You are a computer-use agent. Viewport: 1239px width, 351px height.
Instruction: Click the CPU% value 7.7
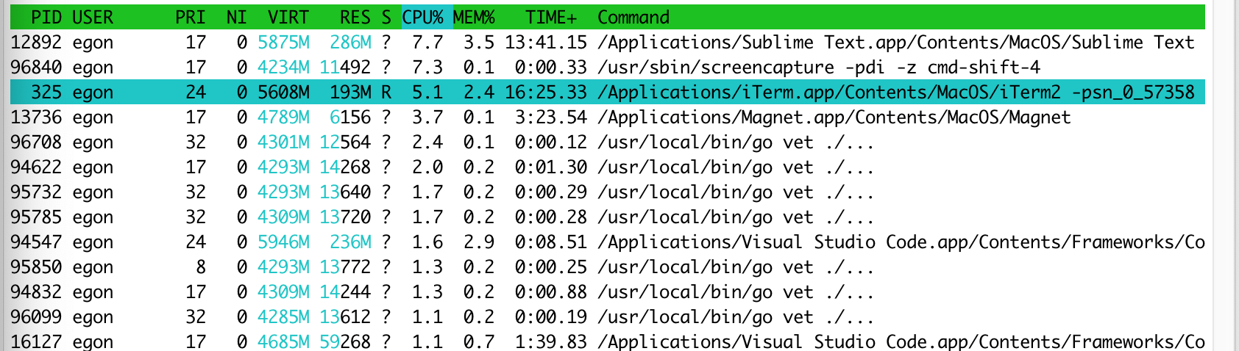click(x=427, y=43)
